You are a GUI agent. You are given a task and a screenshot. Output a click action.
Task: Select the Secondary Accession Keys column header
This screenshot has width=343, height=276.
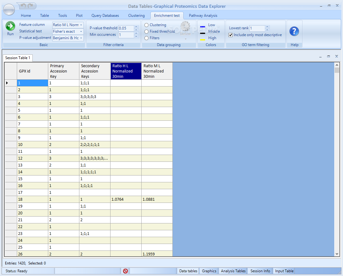[95, 71]
